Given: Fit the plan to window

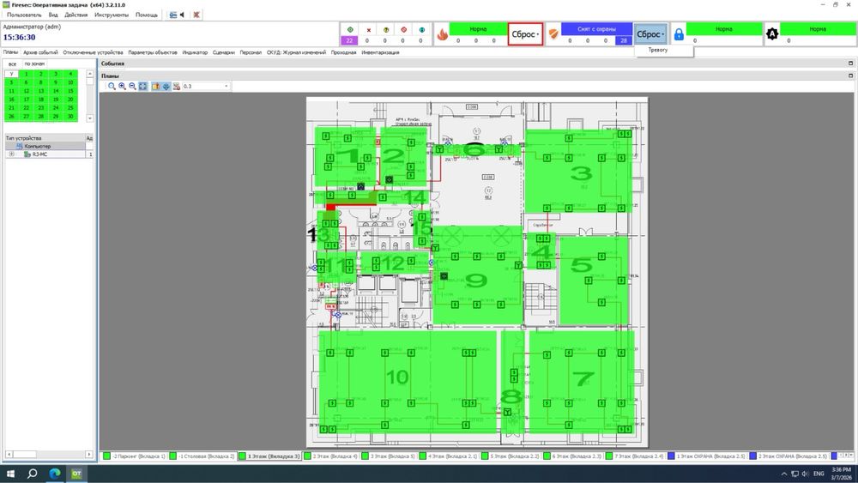Looking at the screenshot, I should click(x=142, y=87).
